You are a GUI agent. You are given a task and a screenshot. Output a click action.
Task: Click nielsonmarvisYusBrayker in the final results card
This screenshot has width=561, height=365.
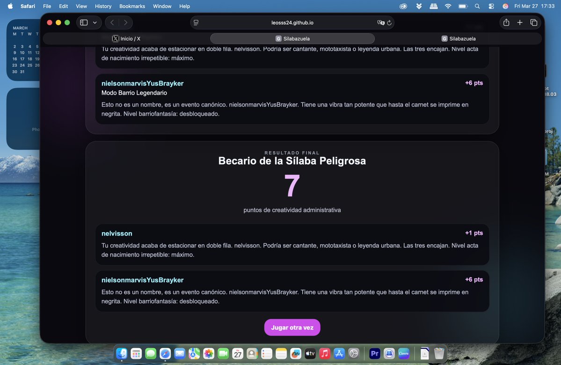tap(142, 280)
